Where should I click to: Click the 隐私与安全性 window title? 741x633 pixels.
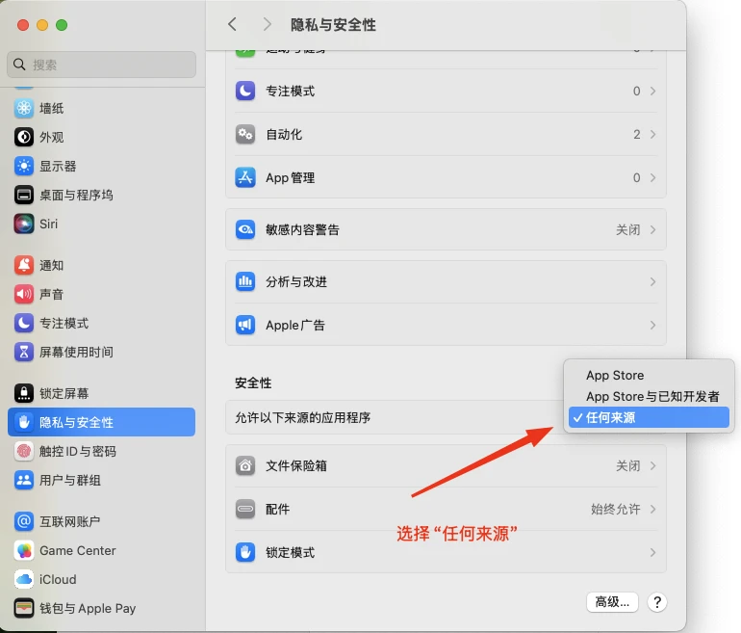333,25
